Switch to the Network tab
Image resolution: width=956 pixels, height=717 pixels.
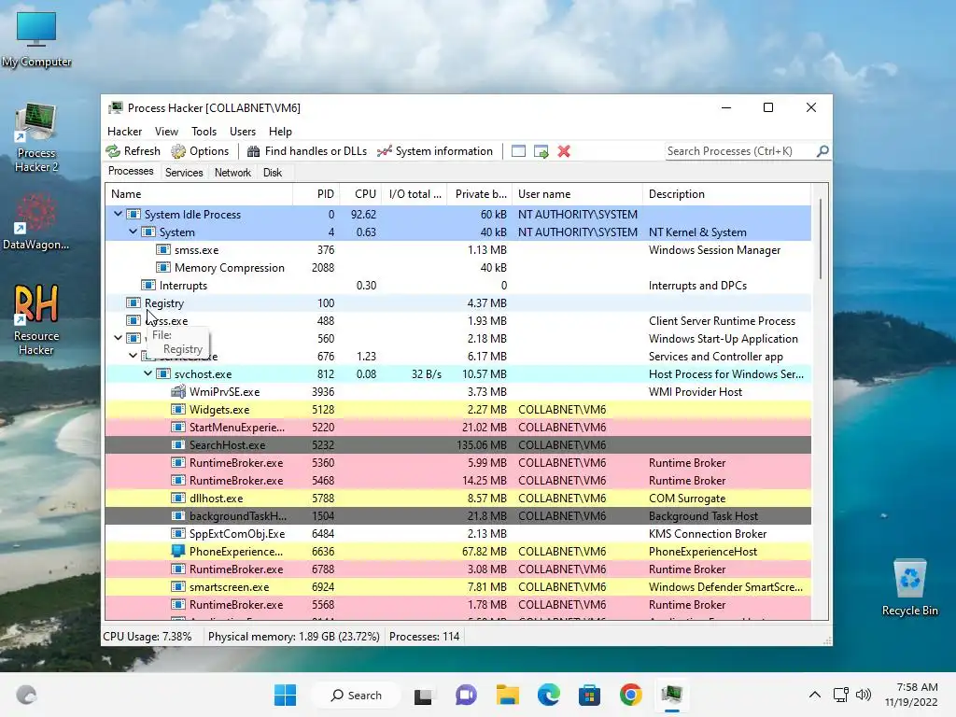[x=232, y=173]
